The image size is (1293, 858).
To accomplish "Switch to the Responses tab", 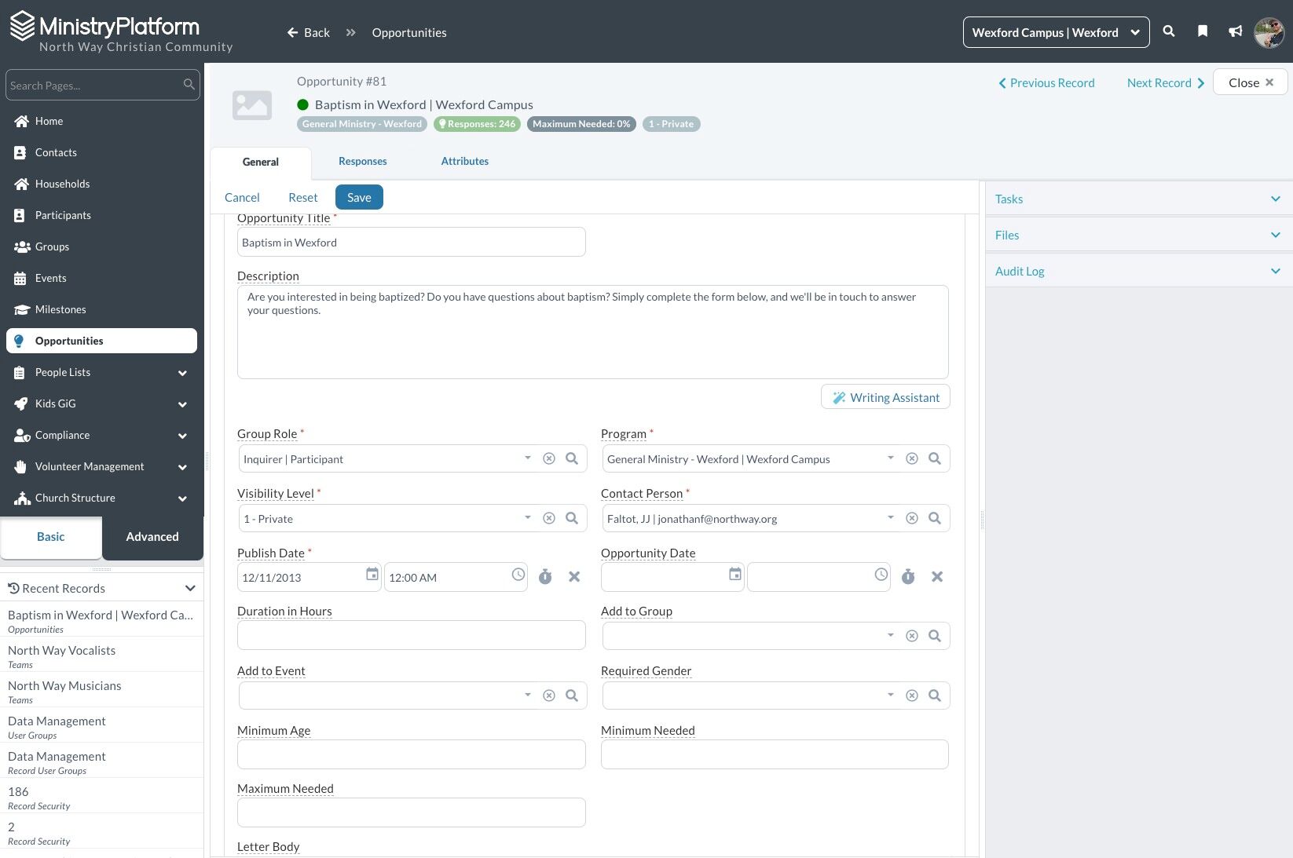I will pos(362,161).
